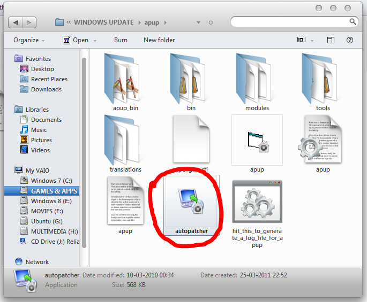Expand hidden breadcrumb path chevrons
This screenshot has width=367, height=302.
pyautogui.click(x=69, y=22)
